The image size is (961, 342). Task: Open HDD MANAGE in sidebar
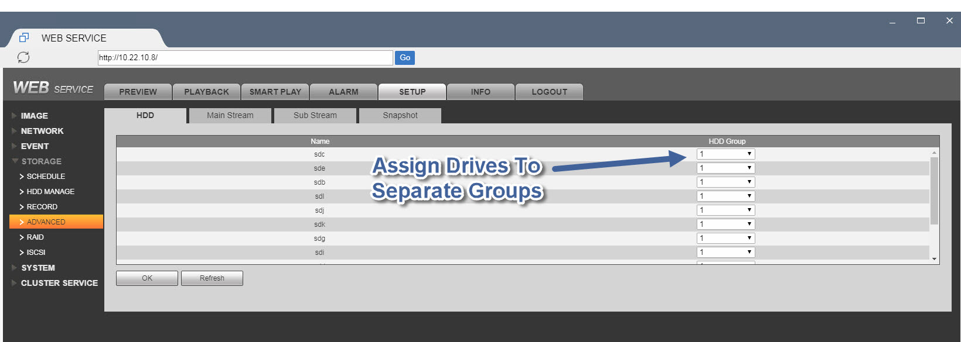[x=50, y=192]
